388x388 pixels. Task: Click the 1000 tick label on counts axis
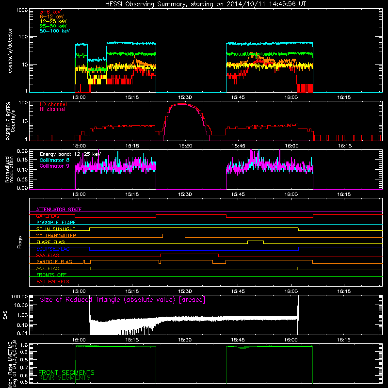(22, 10)
